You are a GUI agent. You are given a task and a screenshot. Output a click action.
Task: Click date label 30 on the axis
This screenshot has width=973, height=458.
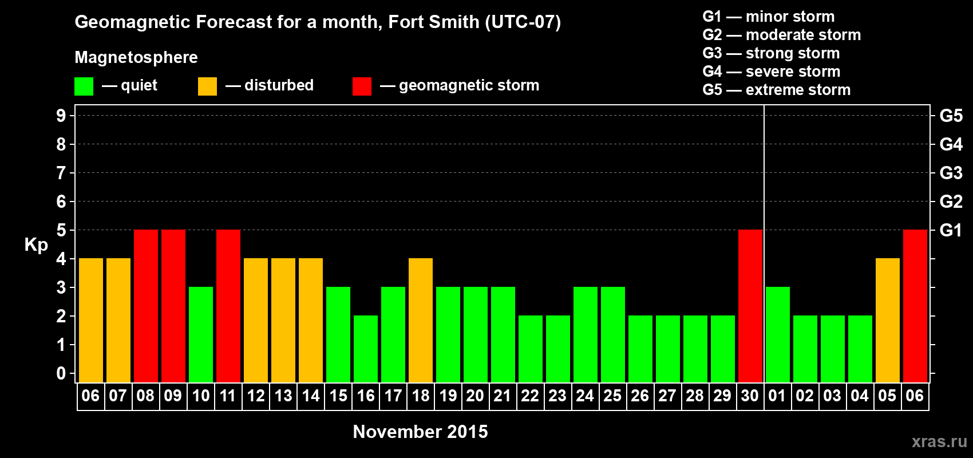750,396
